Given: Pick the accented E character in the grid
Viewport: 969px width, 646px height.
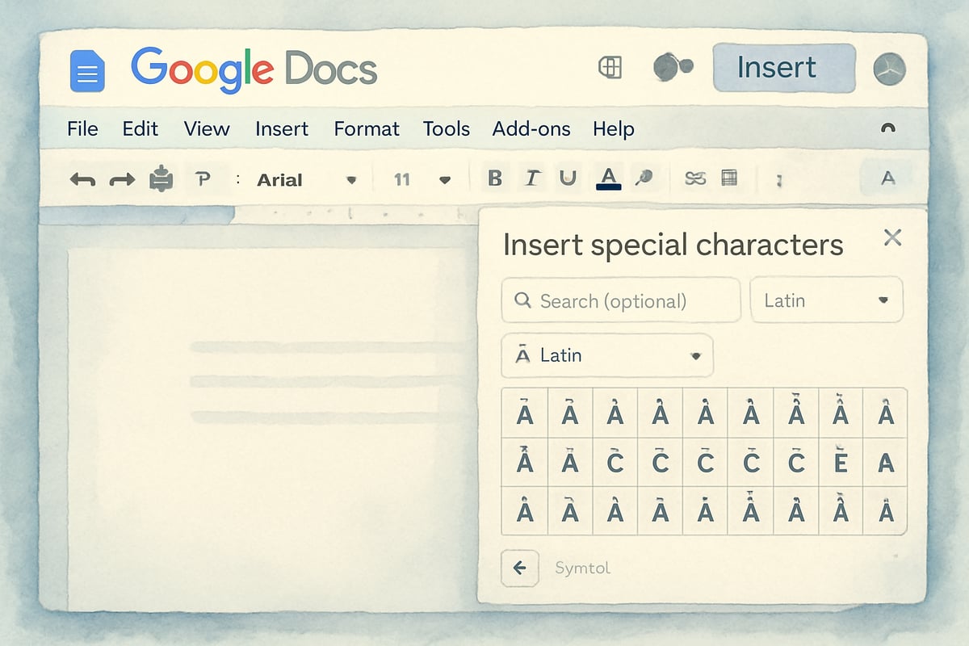Looking at the screenshot, I should coord(841,463).
